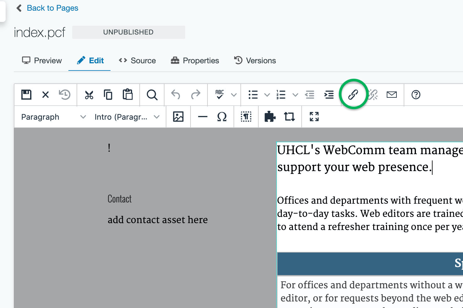The height and width of the screenshot is (308, 463).
Task: Open the Insert Image tool
Action: [x=178, y=117]
